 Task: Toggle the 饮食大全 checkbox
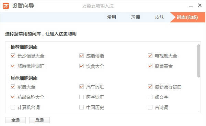click(82, 66)
